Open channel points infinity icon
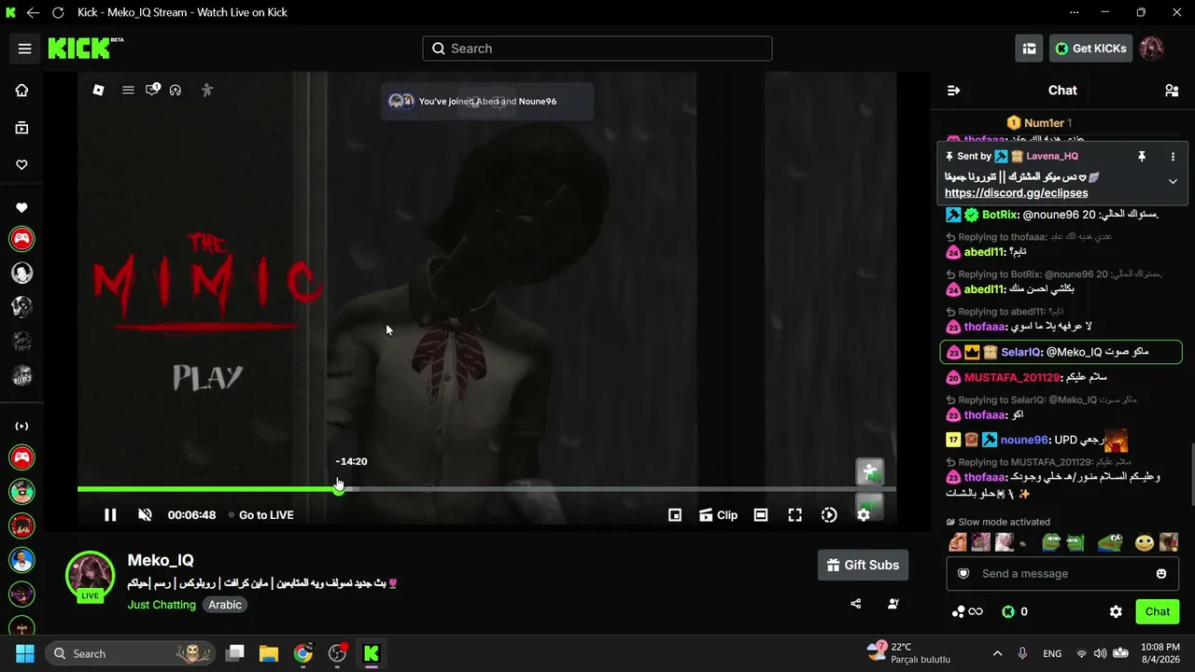Viewport: 1195px width, 672px height. 966,612
